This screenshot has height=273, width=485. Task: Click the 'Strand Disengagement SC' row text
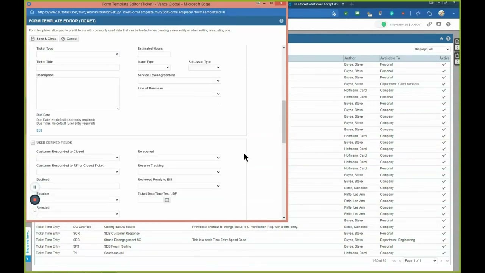pos(122,240)
